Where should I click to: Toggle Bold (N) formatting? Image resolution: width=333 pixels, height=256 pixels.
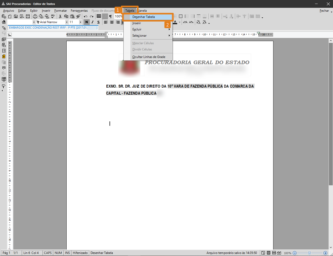[87, 22]
